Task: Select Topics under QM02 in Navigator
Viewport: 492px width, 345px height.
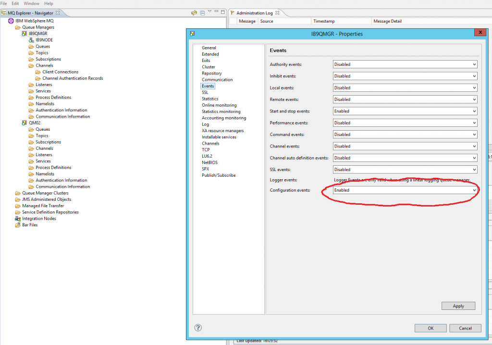Action: point(42,136)
